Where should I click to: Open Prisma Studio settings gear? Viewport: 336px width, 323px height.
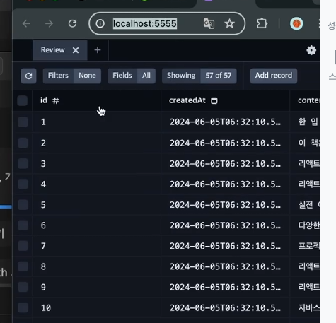click(311, 50)
